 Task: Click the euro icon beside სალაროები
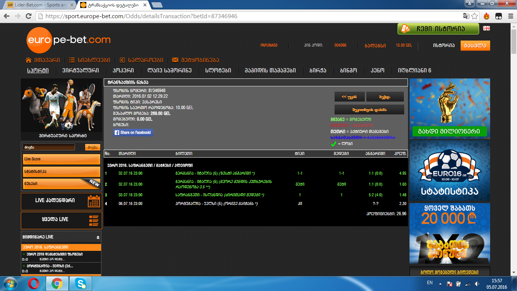tap(122, 60)
